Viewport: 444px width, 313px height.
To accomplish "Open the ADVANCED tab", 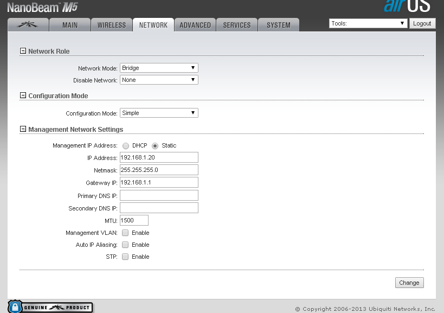I will coord(195,25).
